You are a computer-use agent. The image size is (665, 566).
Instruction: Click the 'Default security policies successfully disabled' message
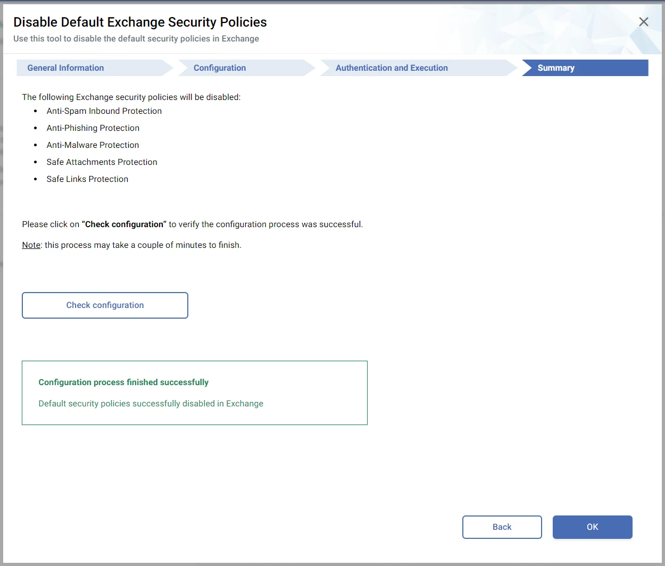point(151,404)
